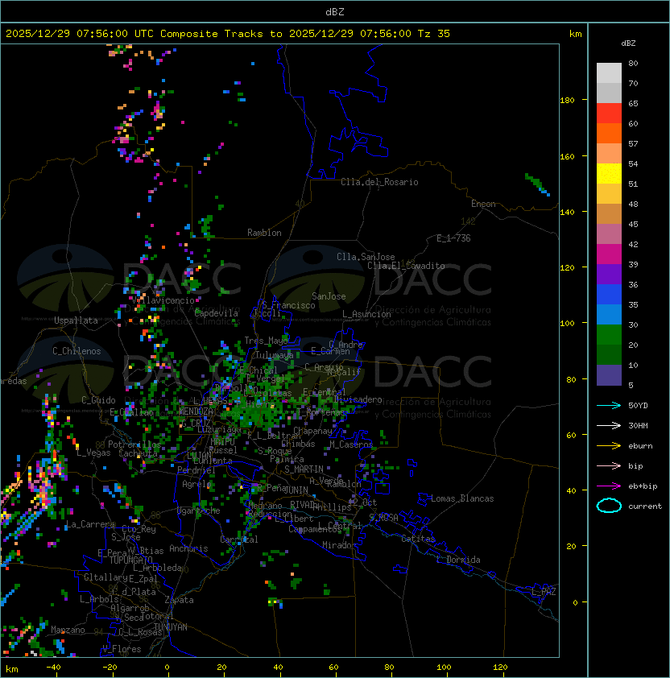The width and height of the screenshot is (670, 678).
Task: Click the Ugarteche label
Action: tap(199, 511)
